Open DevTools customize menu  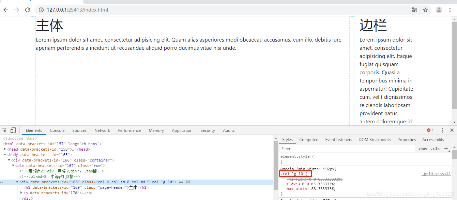click(x=442, y=130)
